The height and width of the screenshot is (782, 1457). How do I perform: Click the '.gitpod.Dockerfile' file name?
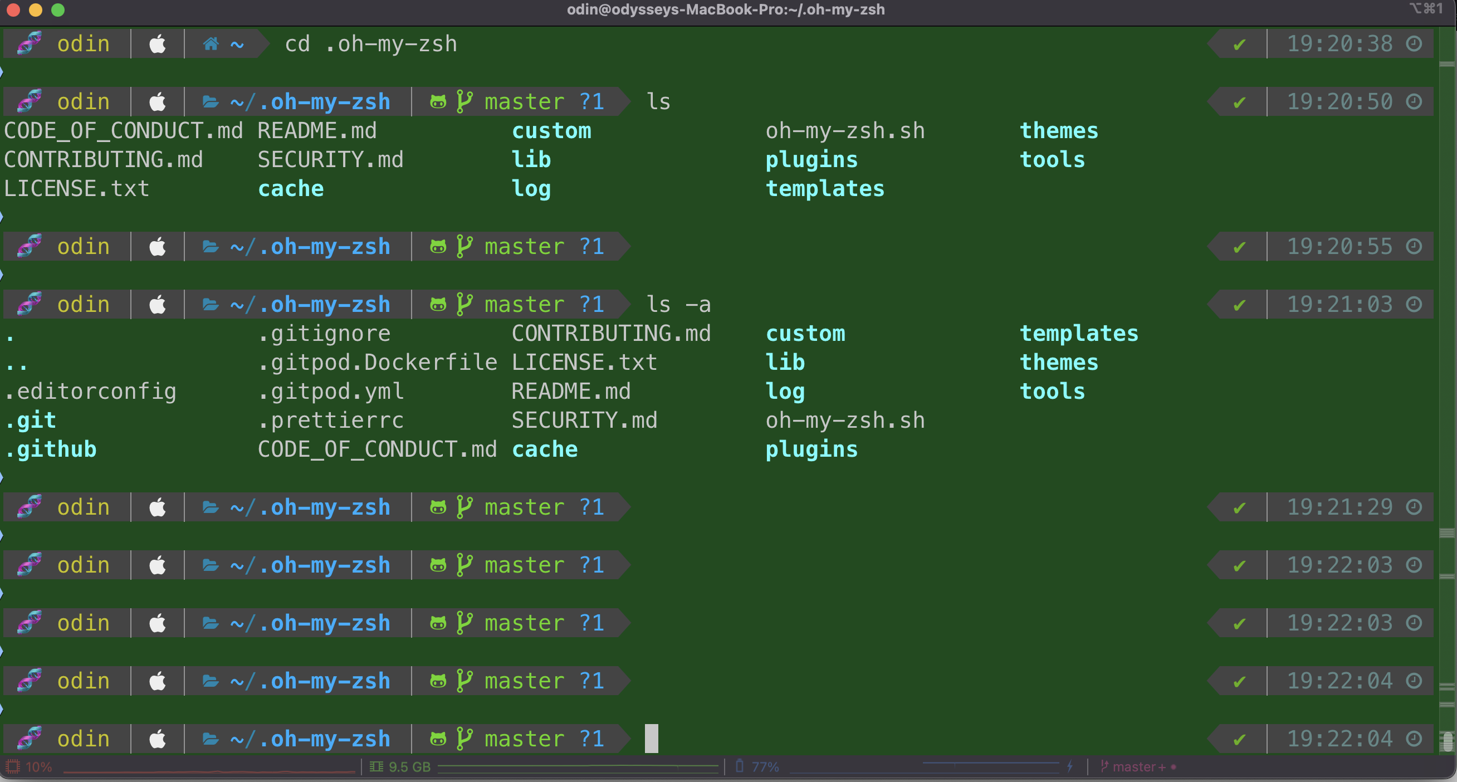377,363
